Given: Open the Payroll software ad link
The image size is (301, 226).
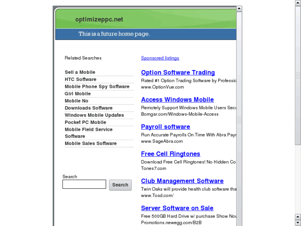Looking at the screenshot, I should point(166,127).
